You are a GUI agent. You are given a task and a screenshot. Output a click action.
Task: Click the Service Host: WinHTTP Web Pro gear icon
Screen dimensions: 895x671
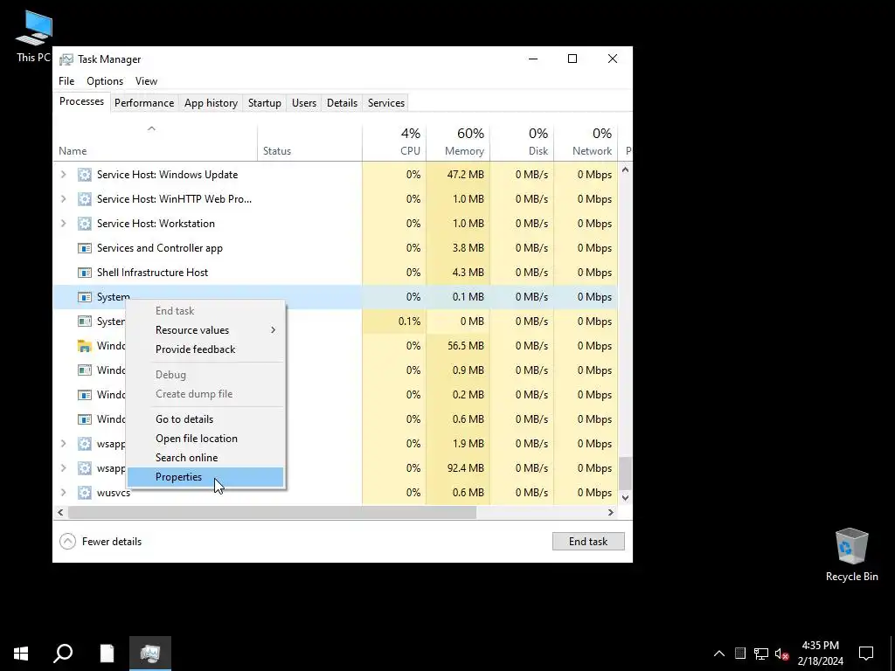pyautogui.click(x=85, y=199)
